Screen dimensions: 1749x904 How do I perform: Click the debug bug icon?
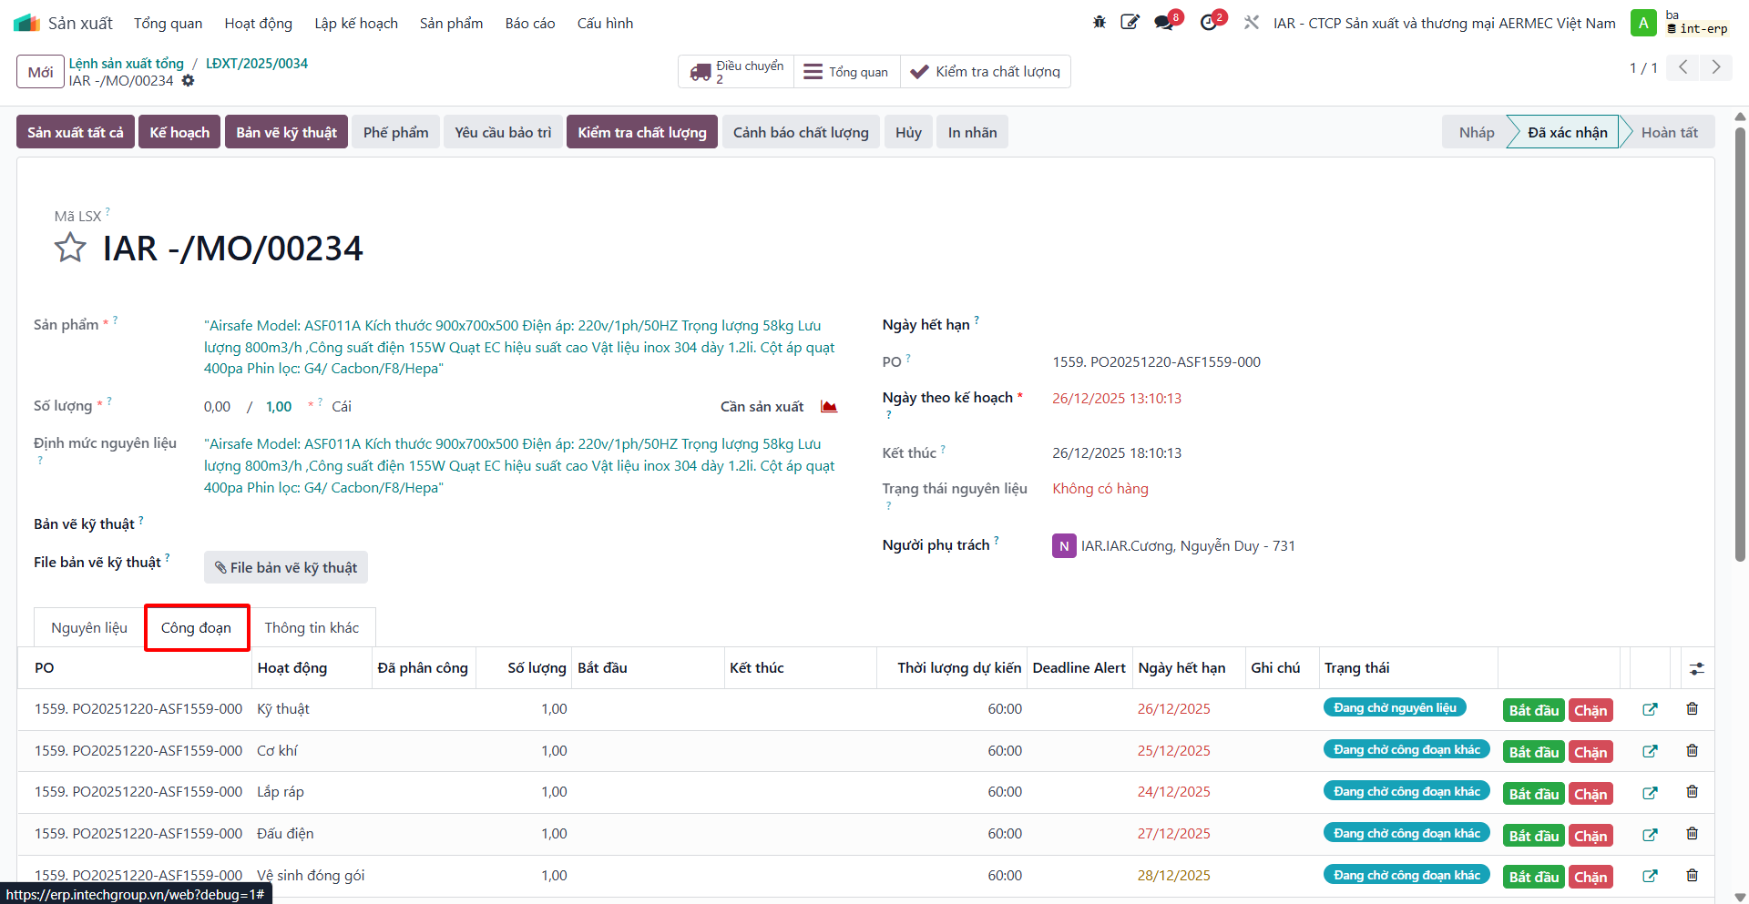pyautogui.click(x=1100, y=23)
